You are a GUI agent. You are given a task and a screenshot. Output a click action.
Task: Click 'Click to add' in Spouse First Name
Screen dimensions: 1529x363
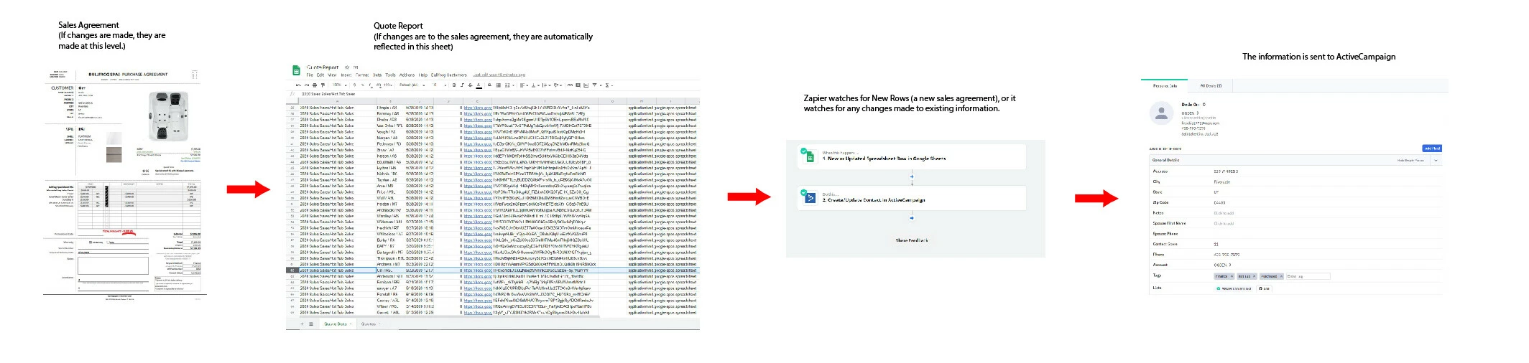coord(1224,223)
